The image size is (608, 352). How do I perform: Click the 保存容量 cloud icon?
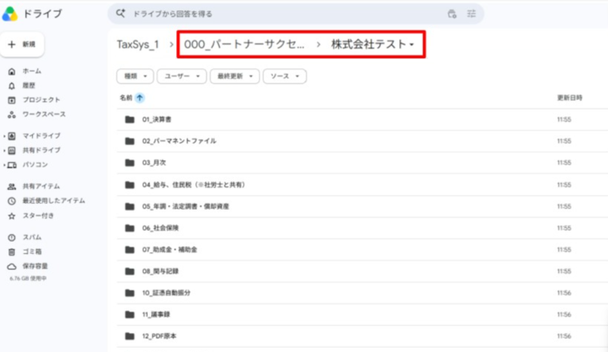pyautogui.click(x=11, y=266)
